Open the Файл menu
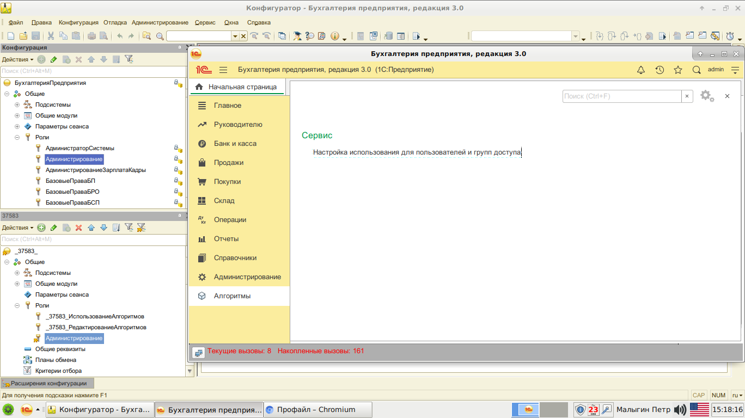745x418 pixels. pos(16,22)
